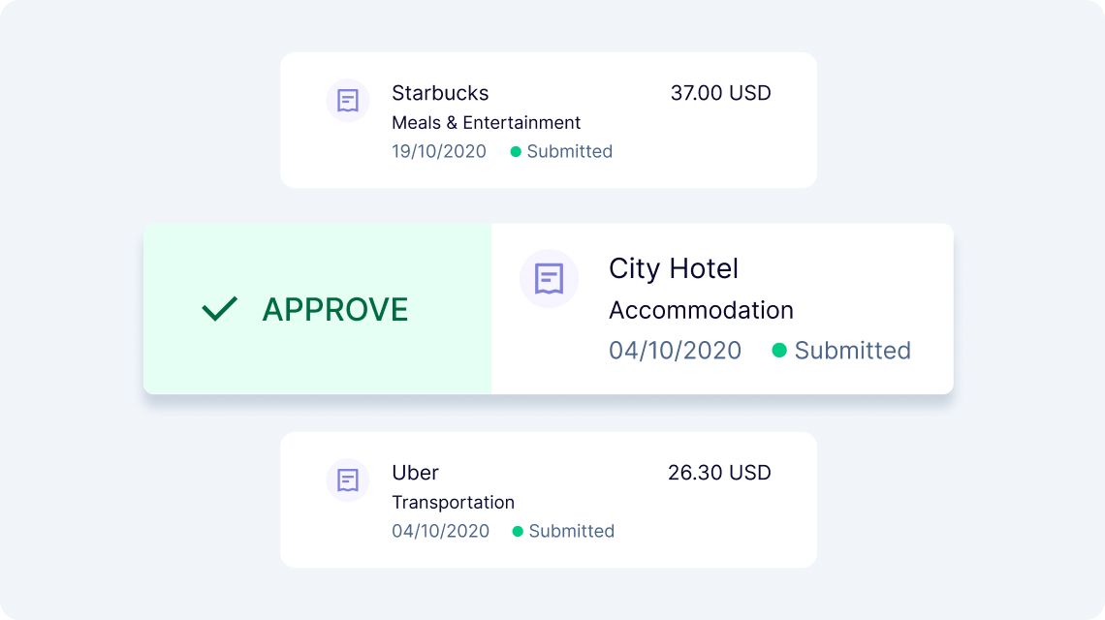Click the receipt icon in the highlighted card
1105x620 pixels.
pos(549,278)
